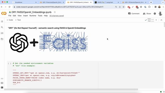This screenshot has height=93, width=165.
Task: Run the environment variables code cell
Action: pos(10,63)
